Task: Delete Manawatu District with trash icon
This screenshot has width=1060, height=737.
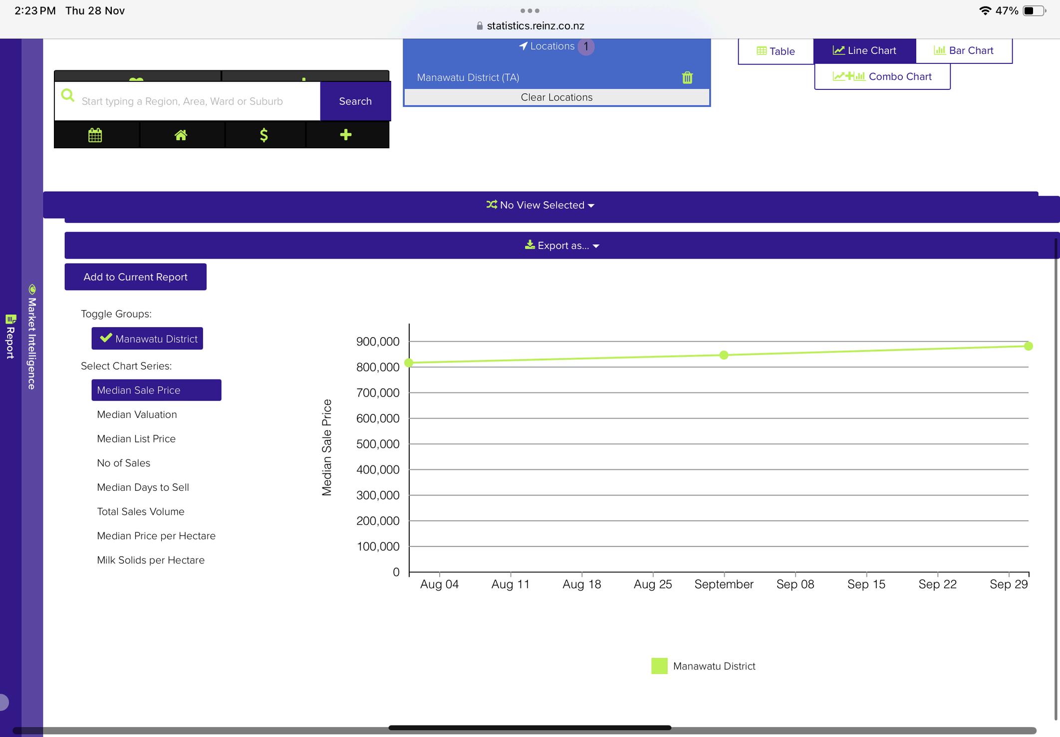Action: coord(687,77)
